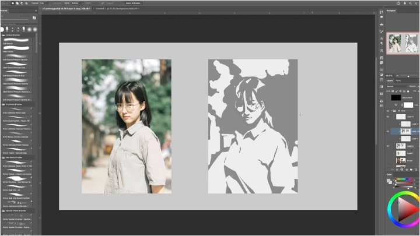Image resolution: width=420 pixels, height=236 pixels.
Task: Click the layer effects fx icon
Action: (396, 169)
